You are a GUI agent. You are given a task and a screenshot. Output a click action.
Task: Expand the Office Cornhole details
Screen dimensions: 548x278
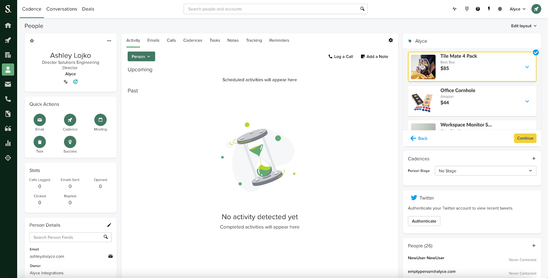(x=527, y=101)
